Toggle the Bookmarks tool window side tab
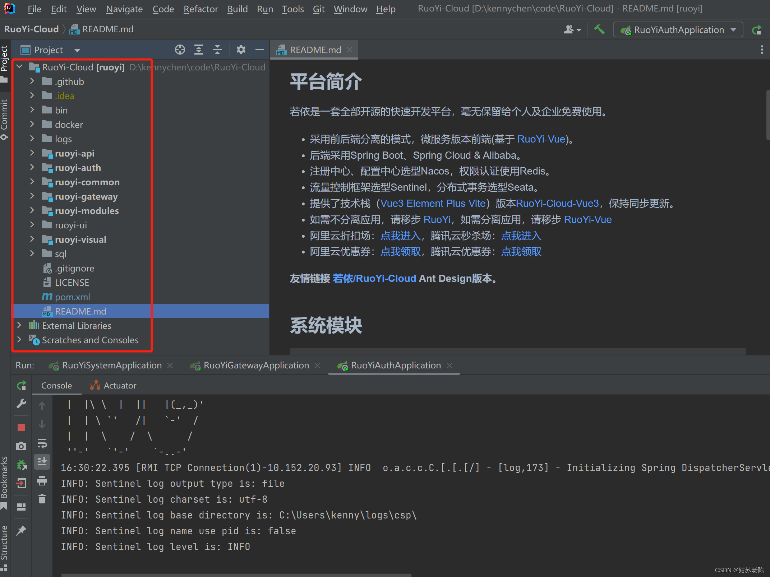Screen dimensions: 770x577 (4, 482)
